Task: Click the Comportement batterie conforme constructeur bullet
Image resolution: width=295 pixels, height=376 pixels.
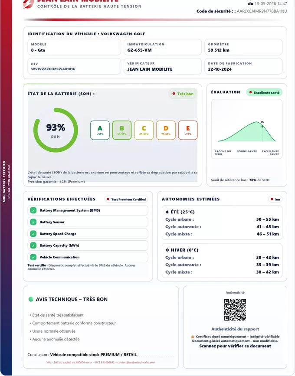Action: 73,323
